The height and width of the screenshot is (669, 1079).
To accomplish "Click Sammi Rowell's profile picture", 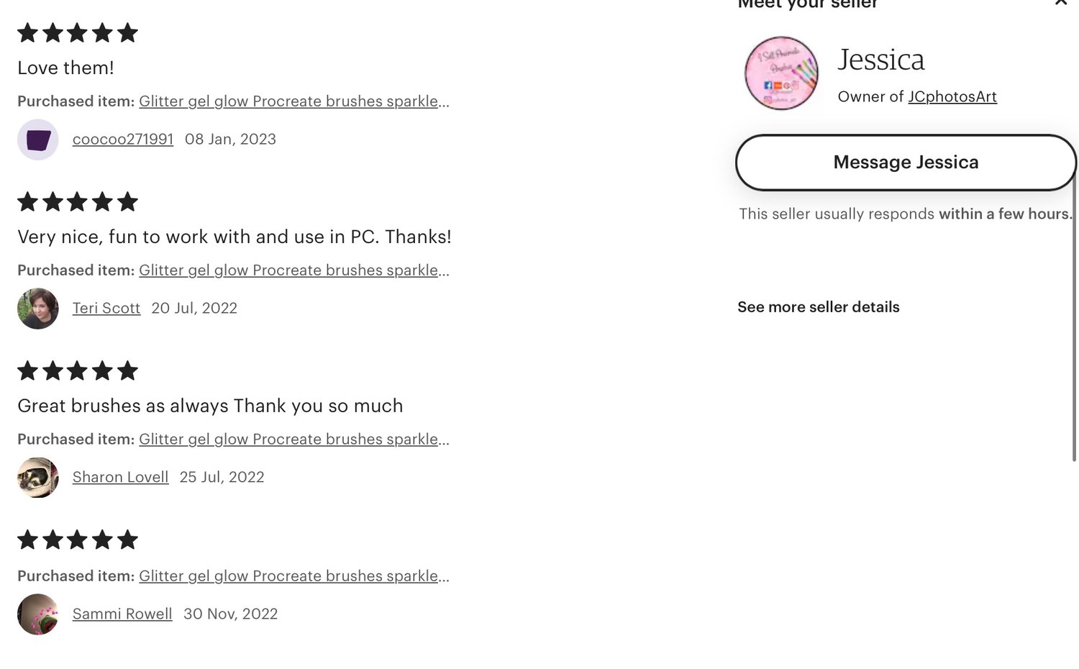I will coord(37,614).
